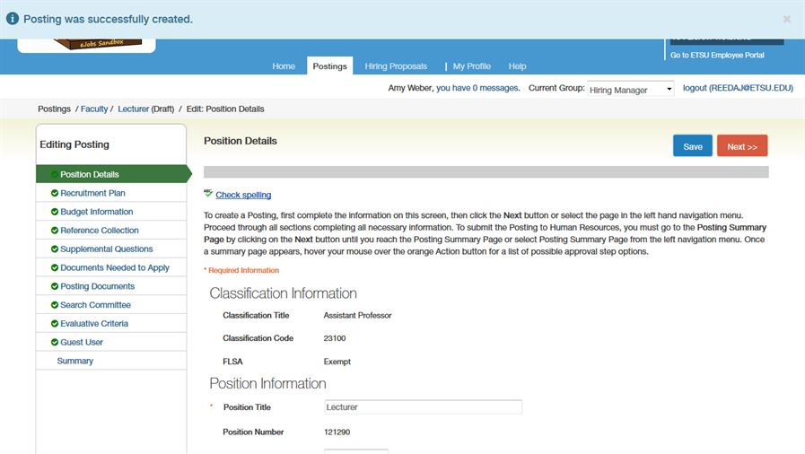Open the My Profile menu item
Image resolution: width=805 pixels, height=454 pixels.
tap(471, 66)
